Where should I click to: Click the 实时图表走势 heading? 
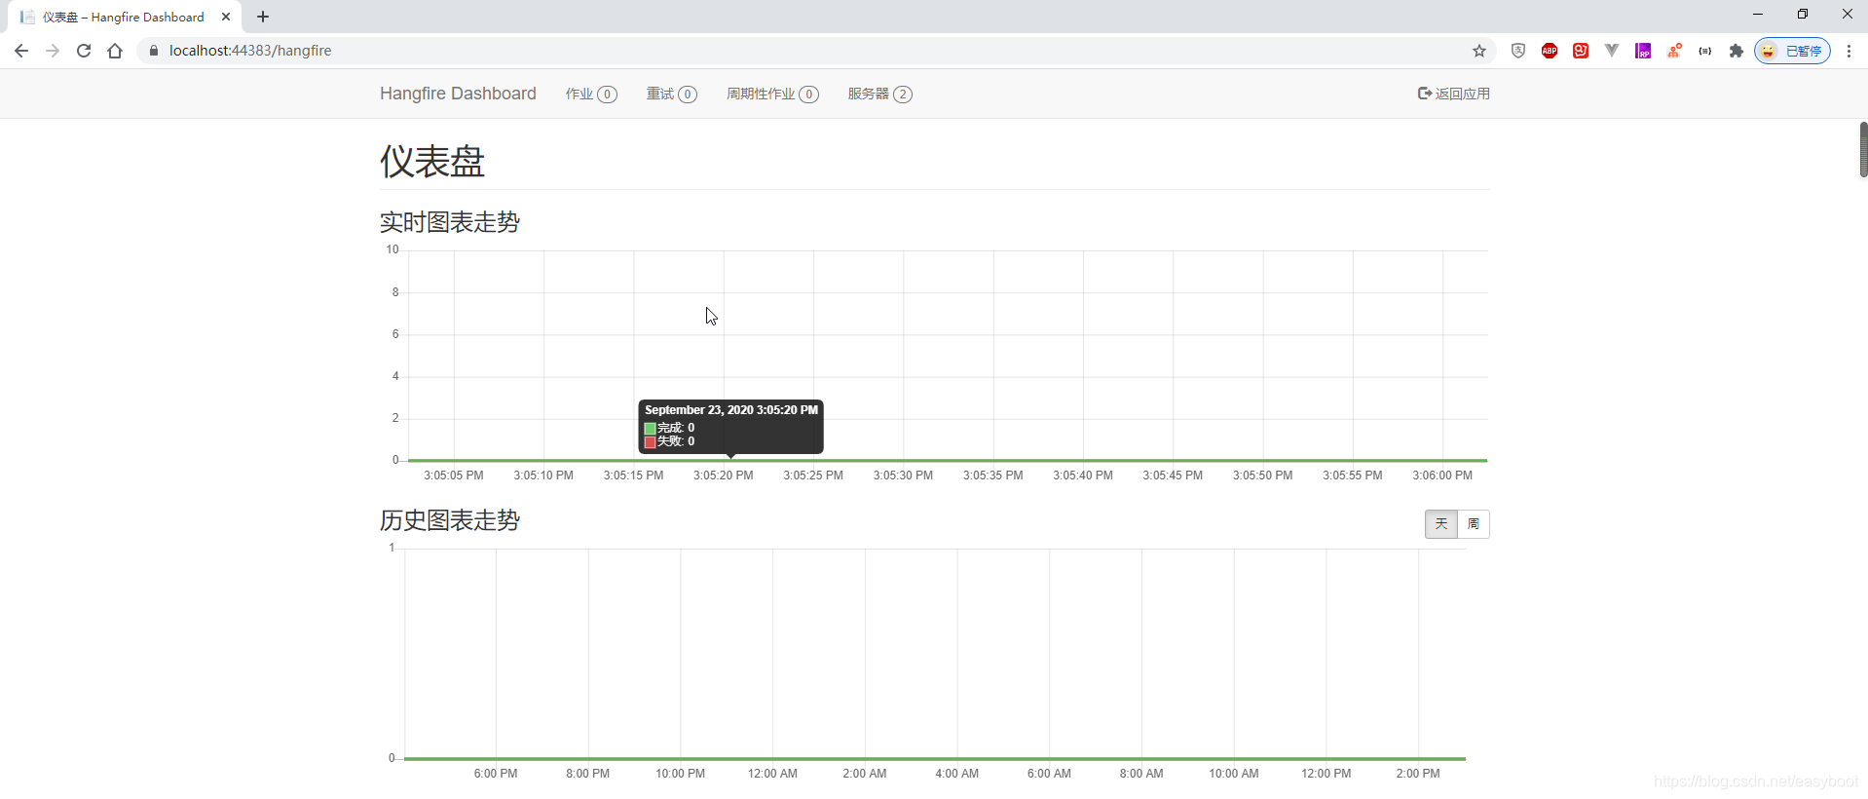click(x=450, y=222)
